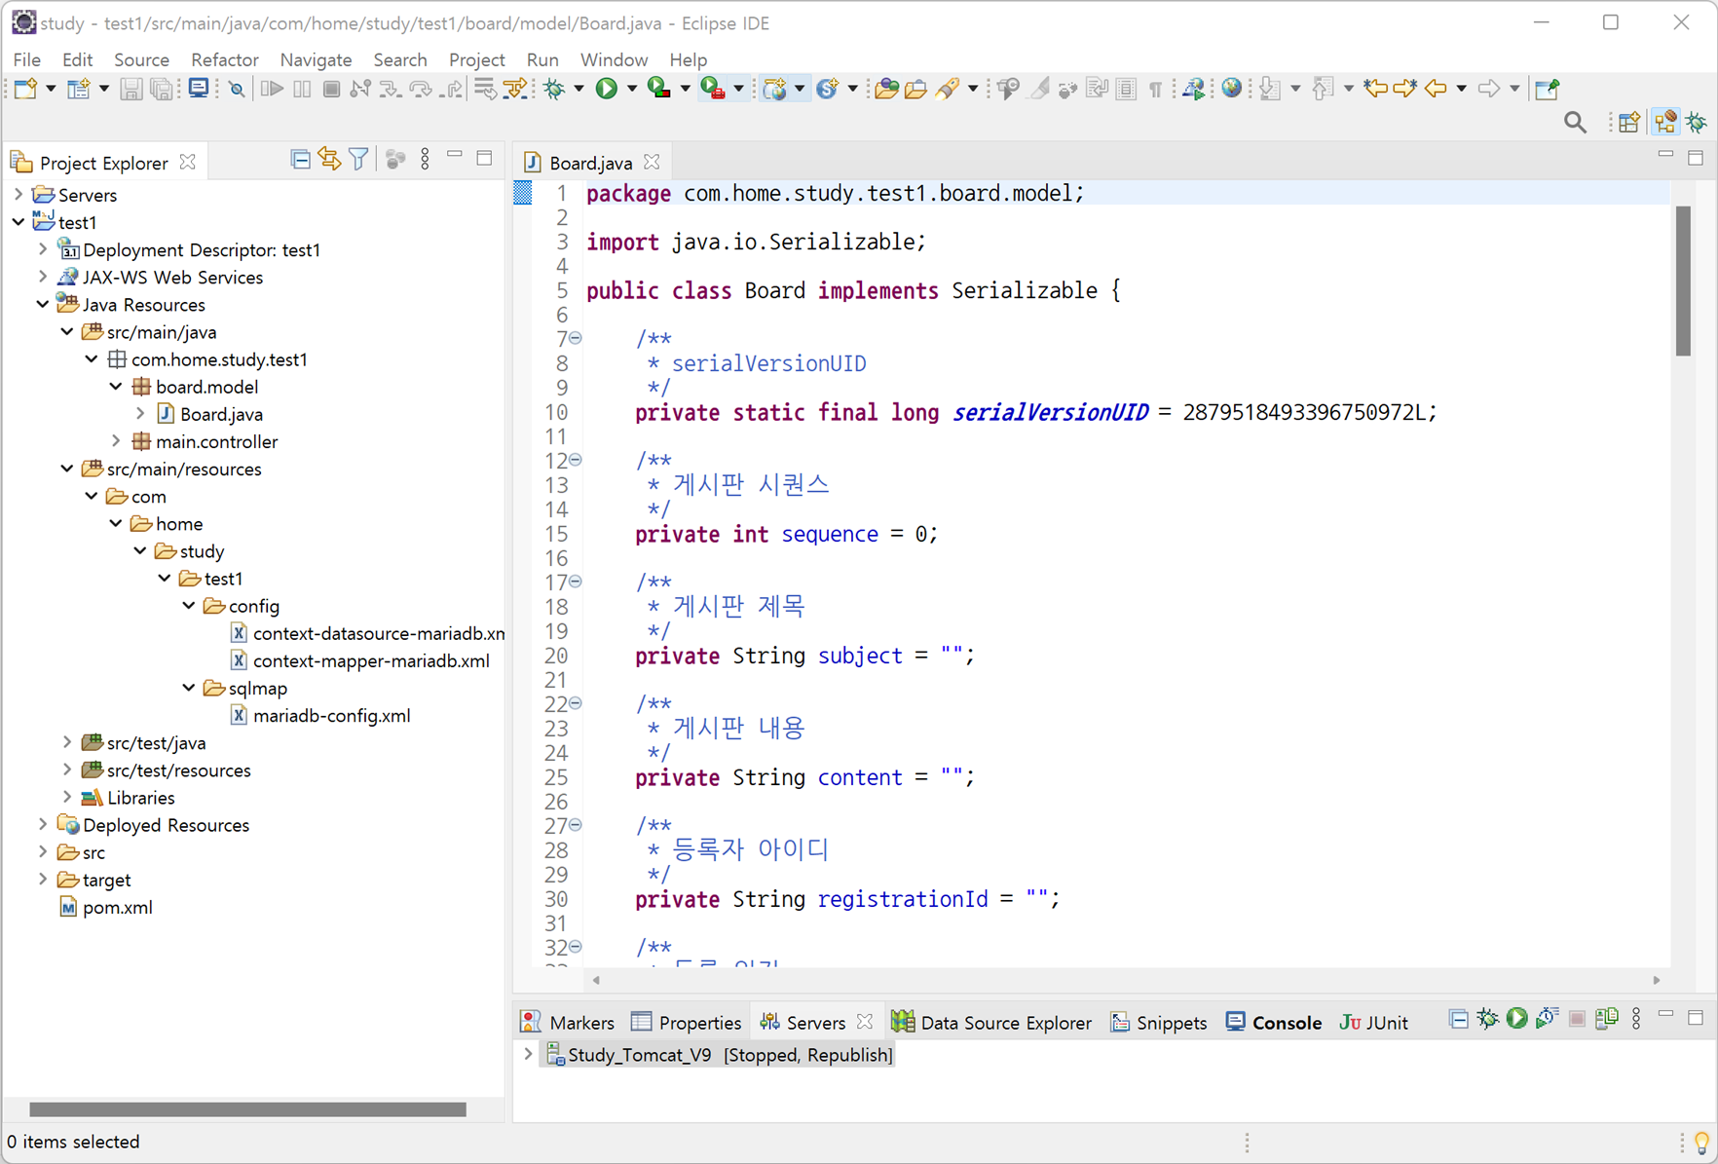Click the editor horizontal scroll right arrow
The width and height of the screenshot is (1718, 1164).
[1657, 980]
